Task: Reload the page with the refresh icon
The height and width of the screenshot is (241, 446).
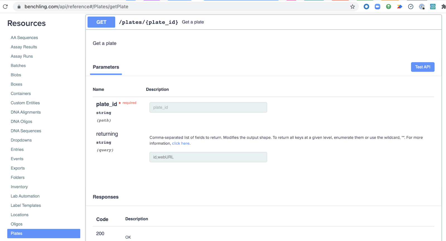Action: pos(5,6)
